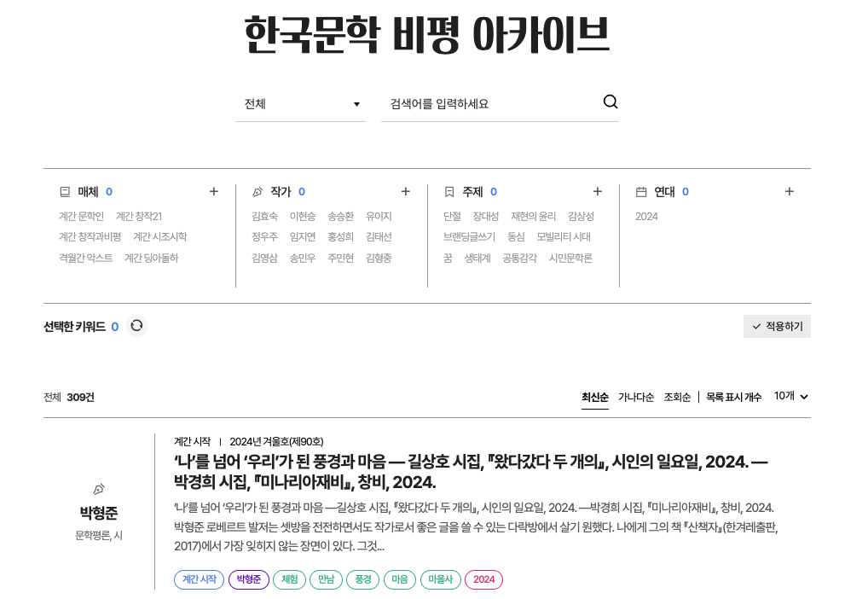Screen dimensions: 845x599
Task: Click the calendar icon beside 연대
Action: point(643,191)
